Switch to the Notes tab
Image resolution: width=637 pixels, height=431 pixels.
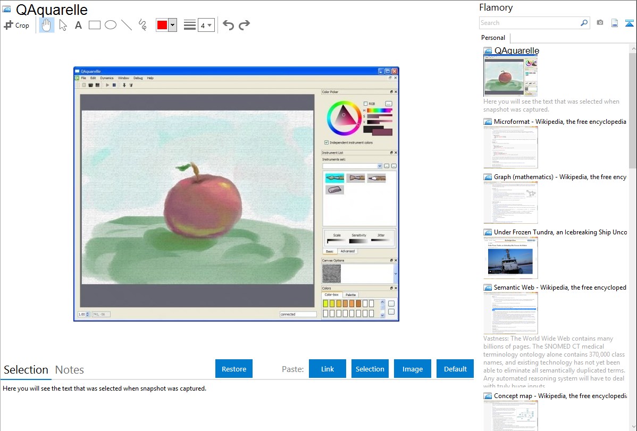point(70,370)
